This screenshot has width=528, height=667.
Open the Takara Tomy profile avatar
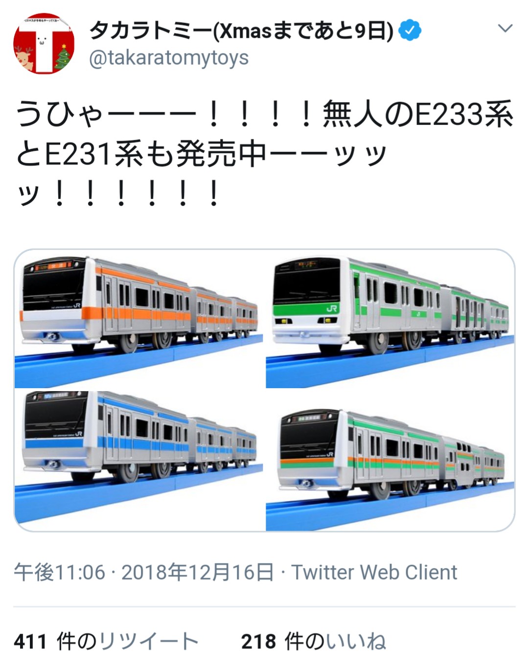click(x=44, y=44)
